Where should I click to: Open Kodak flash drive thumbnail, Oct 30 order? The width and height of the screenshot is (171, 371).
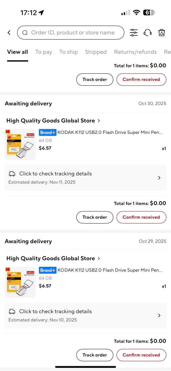(x=20, y=144)
